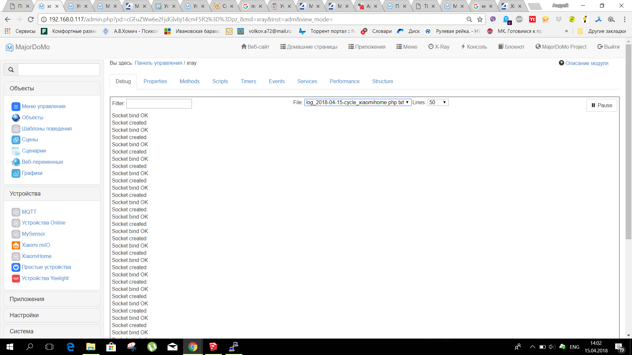Click the Xiaomi miIO orange icon
This screenshot has height=355, width=632.
click(16, 245)
